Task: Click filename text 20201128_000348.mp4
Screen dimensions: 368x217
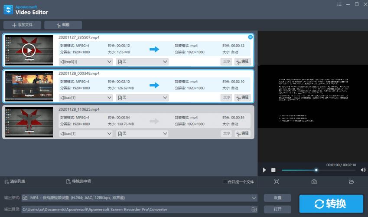Action: pyautogui.click(x=79, y=73)
